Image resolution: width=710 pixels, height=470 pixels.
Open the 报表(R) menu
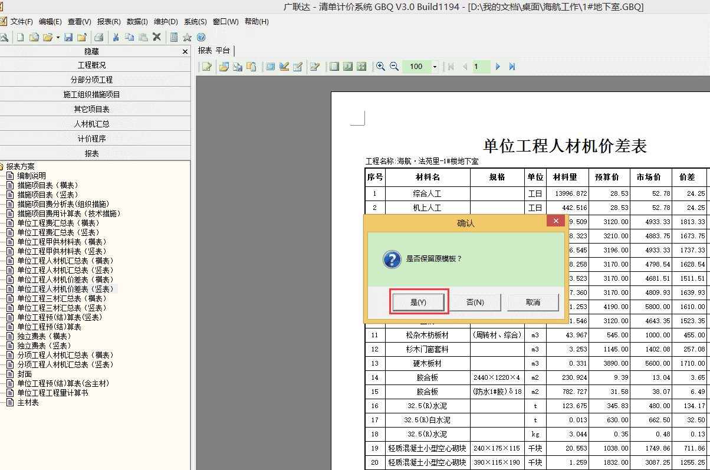tap(109, 22)
